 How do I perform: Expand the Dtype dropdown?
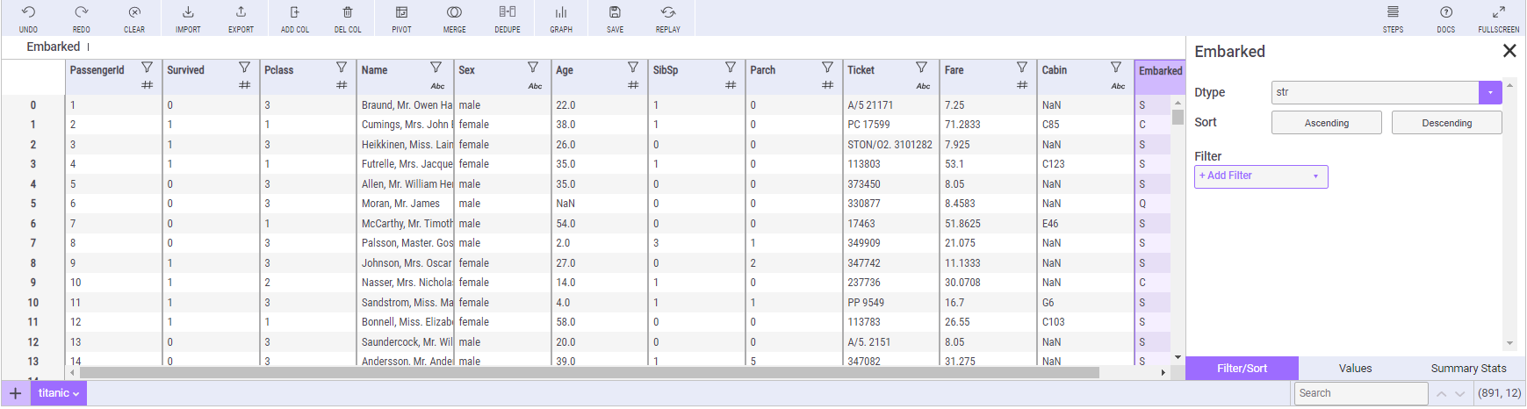[1490, 92]
